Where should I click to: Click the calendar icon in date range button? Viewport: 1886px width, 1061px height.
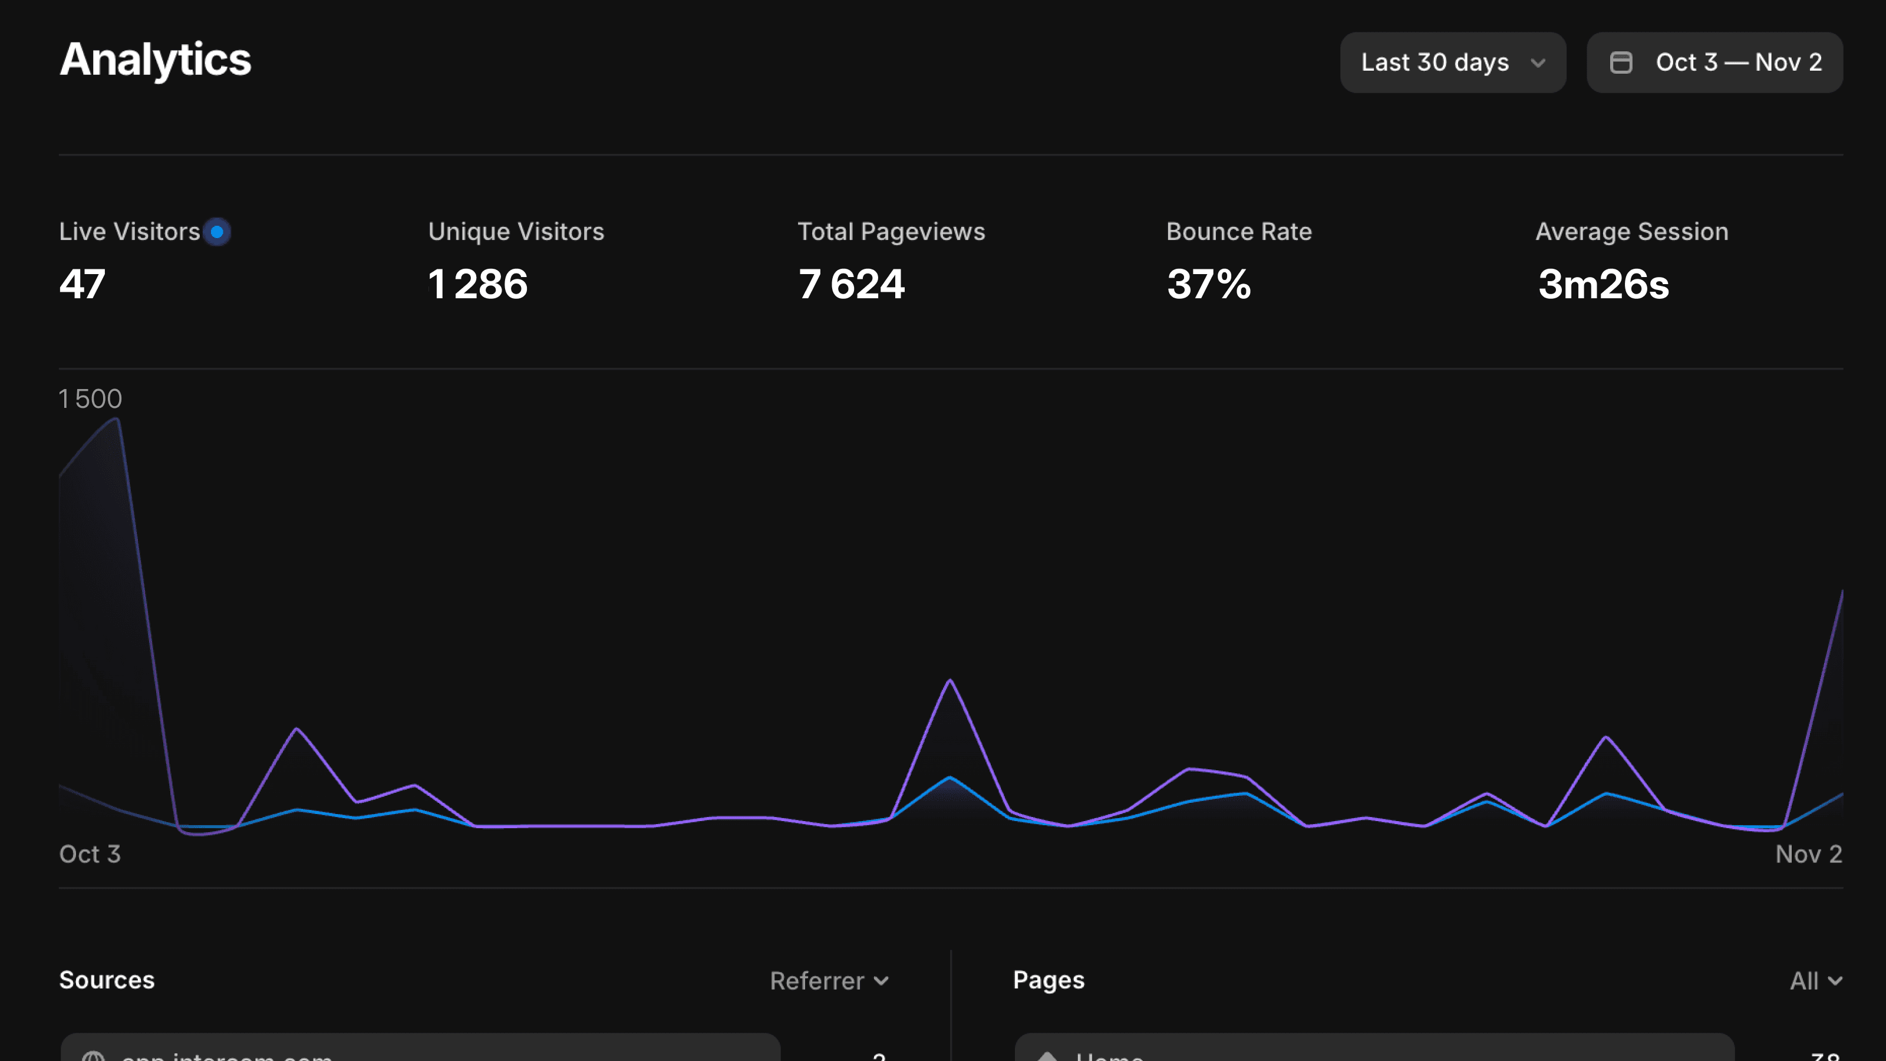click(1620, 62)
